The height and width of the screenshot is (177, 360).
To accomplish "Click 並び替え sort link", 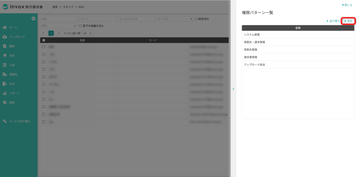I will (333, 21).
